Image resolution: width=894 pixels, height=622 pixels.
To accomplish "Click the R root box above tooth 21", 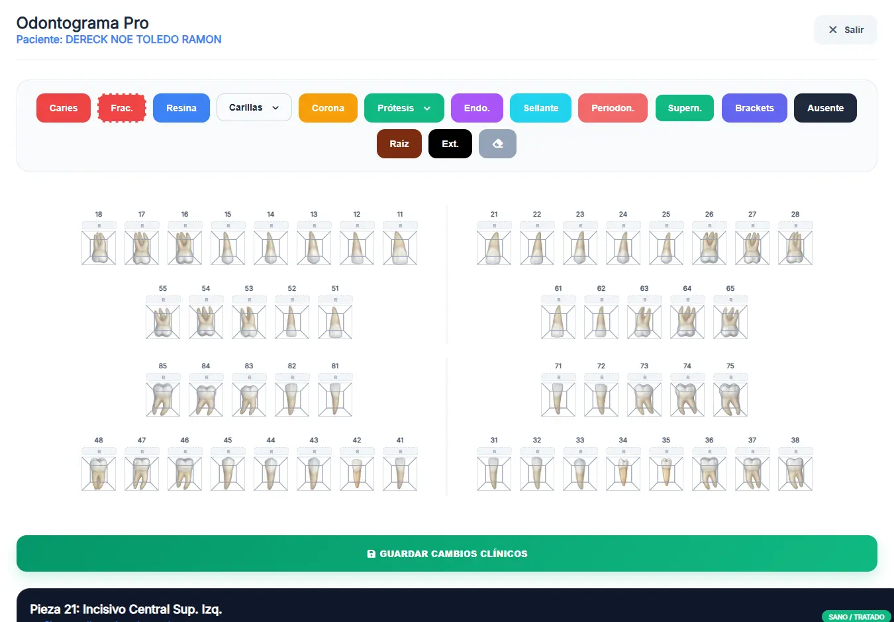I will point(494,226).
